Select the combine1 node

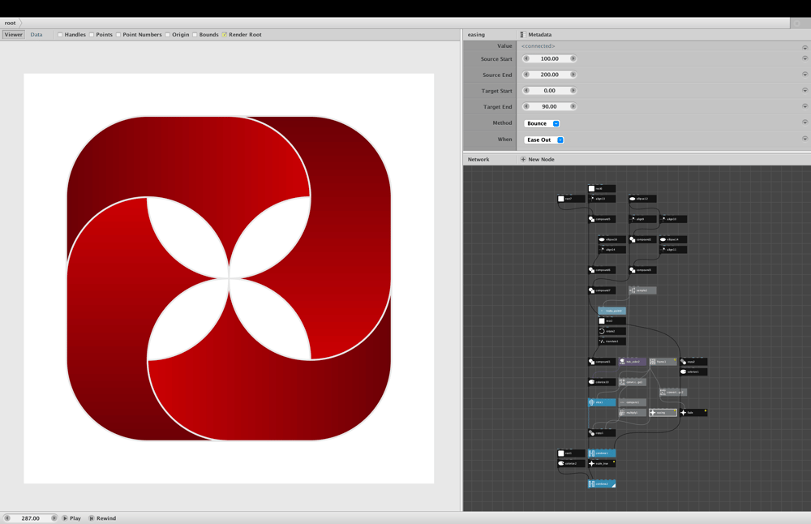click(x=602, y=453)
